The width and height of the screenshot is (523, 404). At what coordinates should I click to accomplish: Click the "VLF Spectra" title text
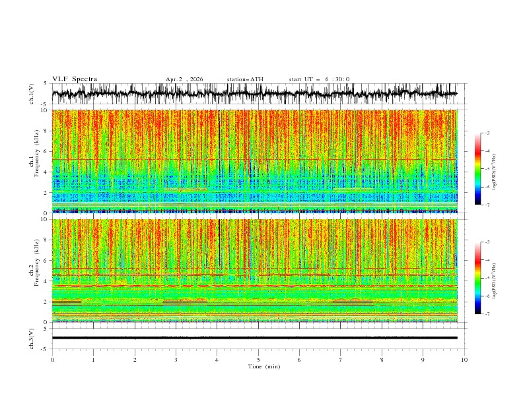click(75, 79)
